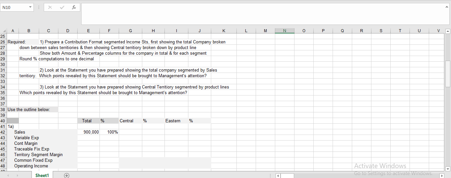Select column E header

88,31
